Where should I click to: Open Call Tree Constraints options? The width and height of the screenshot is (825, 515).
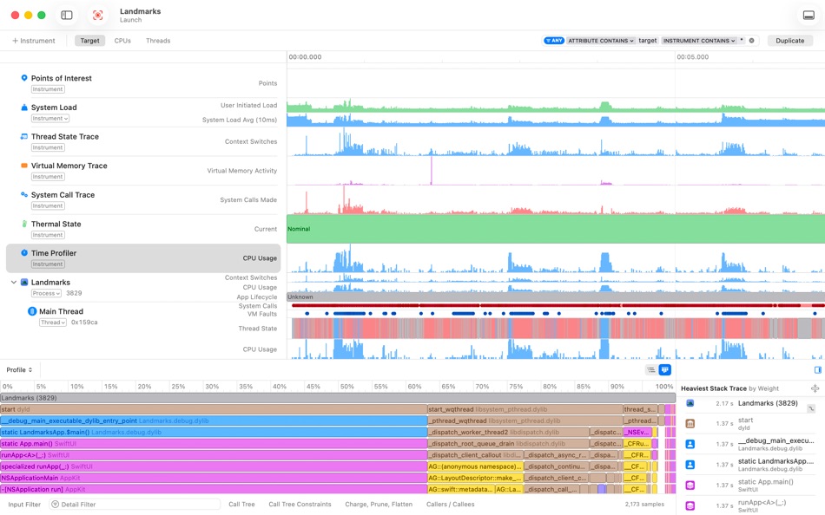[x=300, y=505]
